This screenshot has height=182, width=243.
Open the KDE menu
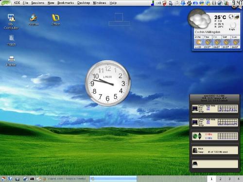point(17,3)
